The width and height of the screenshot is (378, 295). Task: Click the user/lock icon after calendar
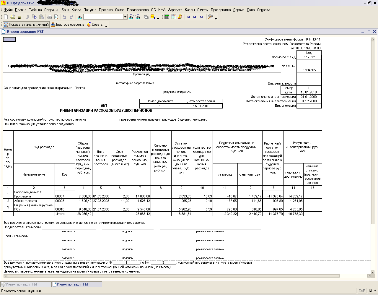tap(180, 17)
